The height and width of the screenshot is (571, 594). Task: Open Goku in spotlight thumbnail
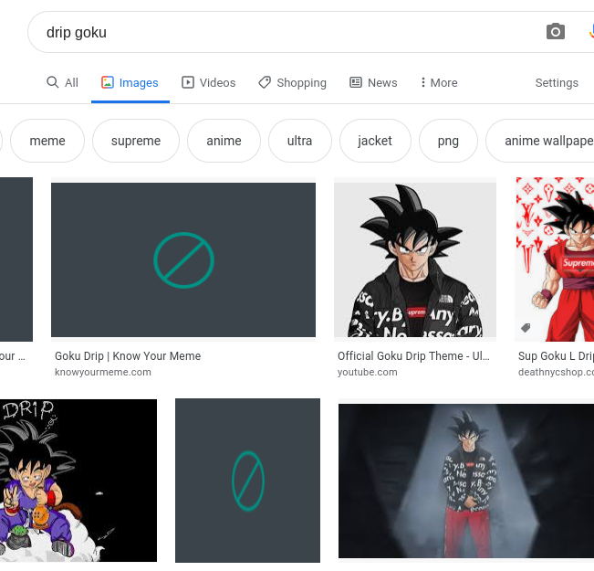click(x=466, y=481)
